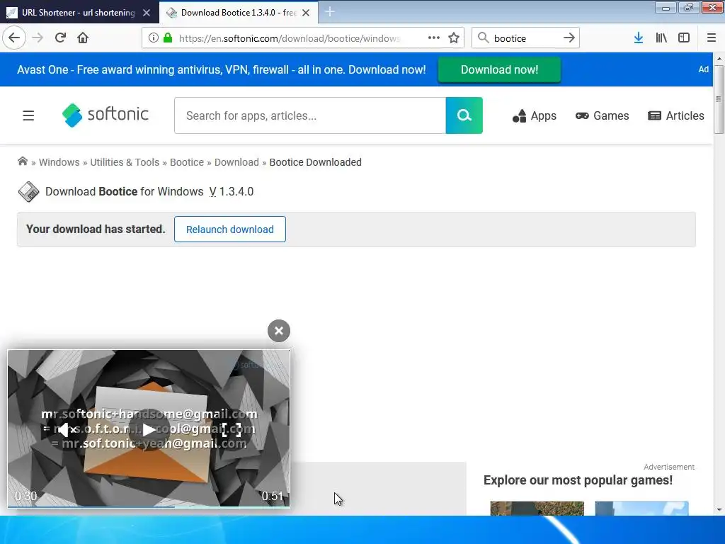This screenshot has width=725, height=544.
Task: Play the floating video
Action: click(x=149, y=430)
